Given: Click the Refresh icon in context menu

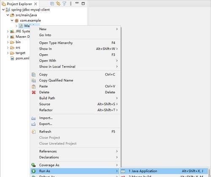Looking at the screenshot, I should point(33,132).
